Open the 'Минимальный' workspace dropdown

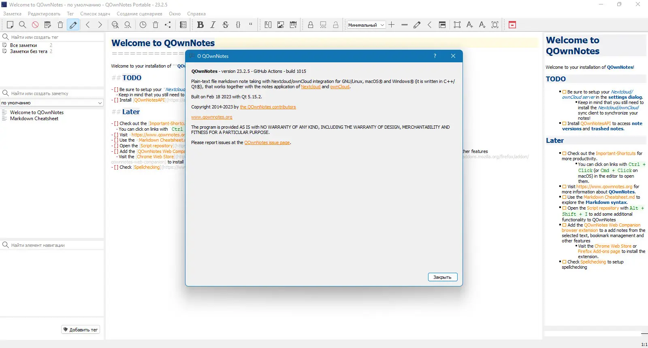click(366, 25)
